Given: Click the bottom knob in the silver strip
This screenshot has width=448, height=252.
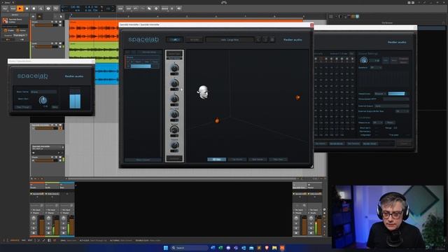Looking at the screenshot, I should pyautogui.click(x=174, y=145).
